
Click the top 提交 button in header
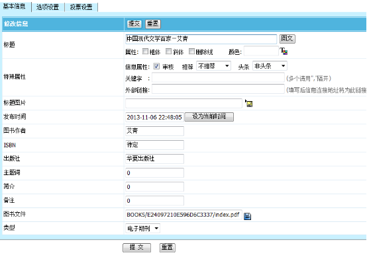134,24
